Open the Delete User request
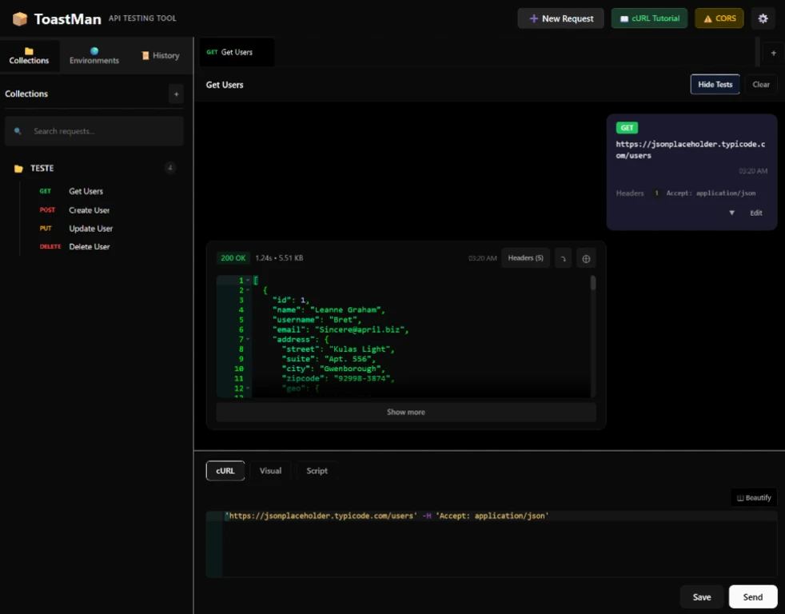The image size is (785, 614). pos(90,247)
